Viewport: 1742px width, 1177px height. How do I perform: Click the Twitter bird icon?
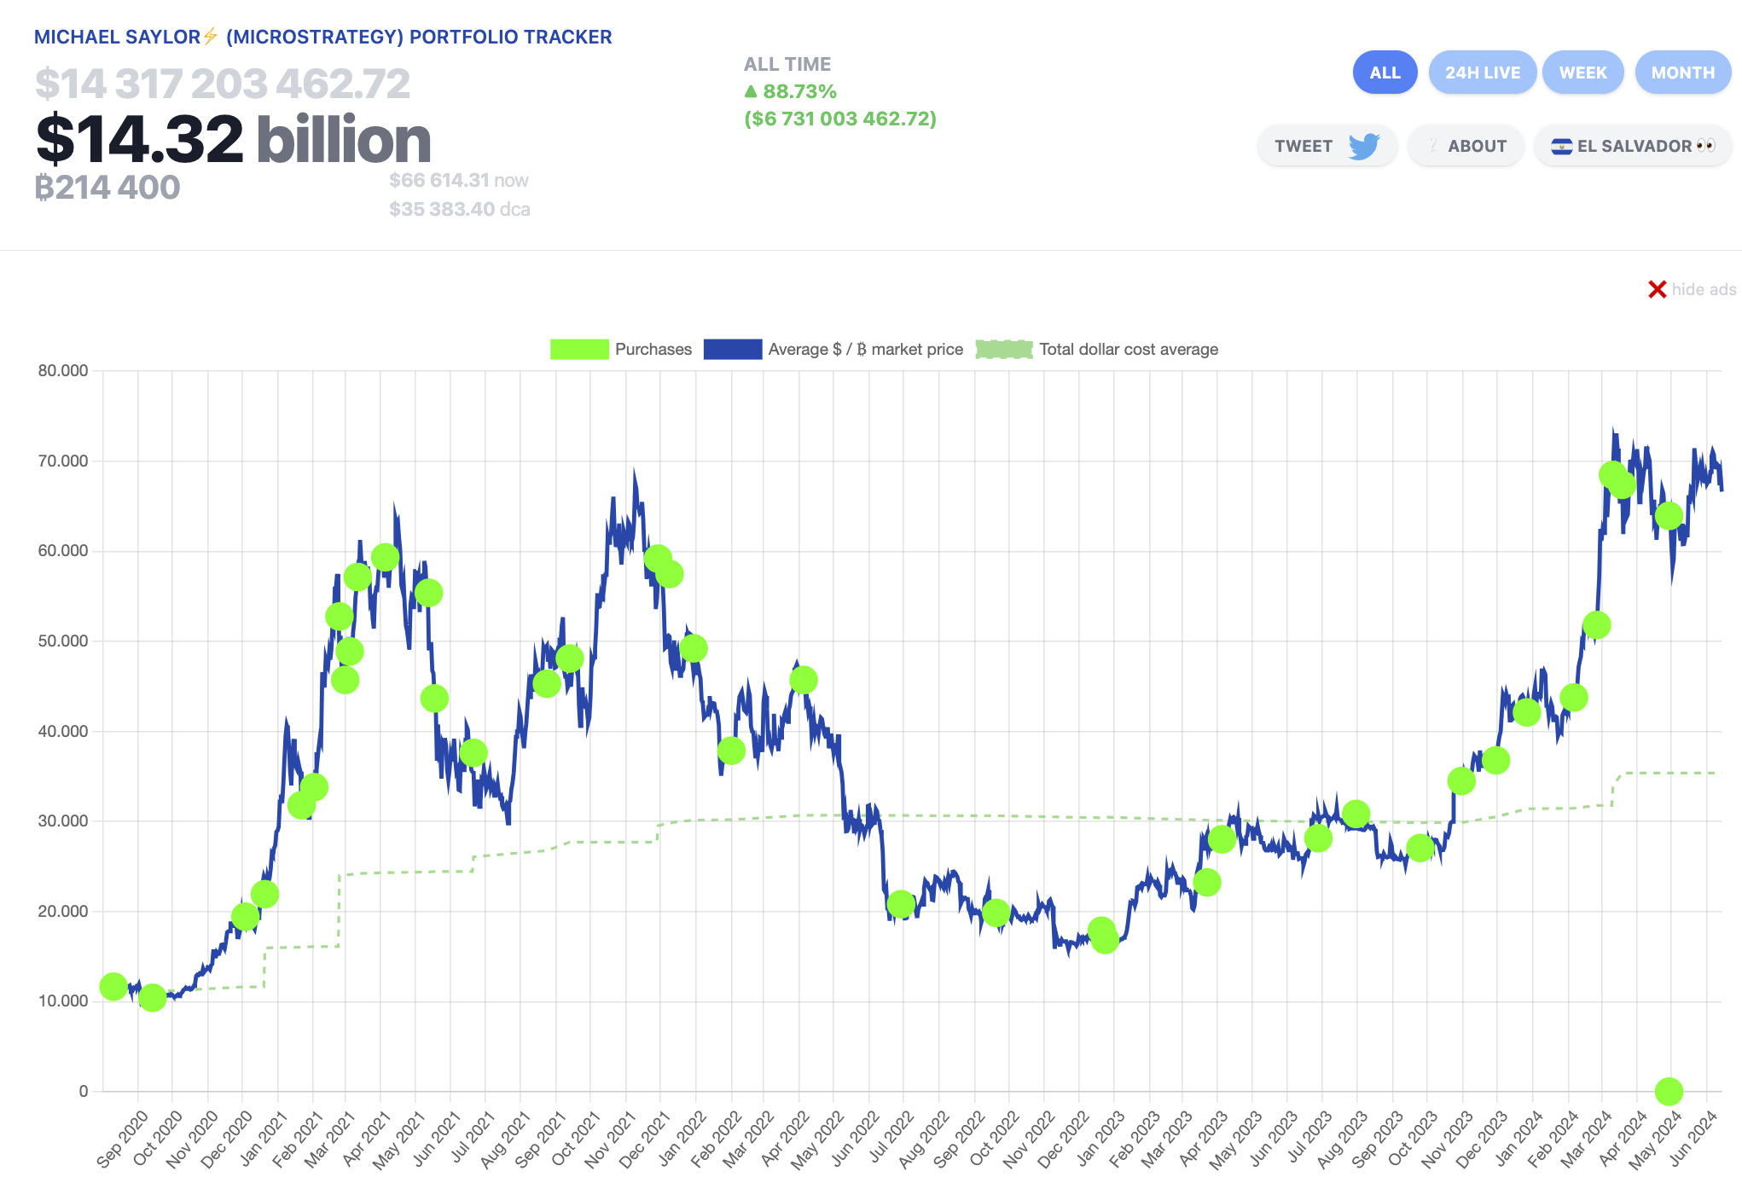1363,146
